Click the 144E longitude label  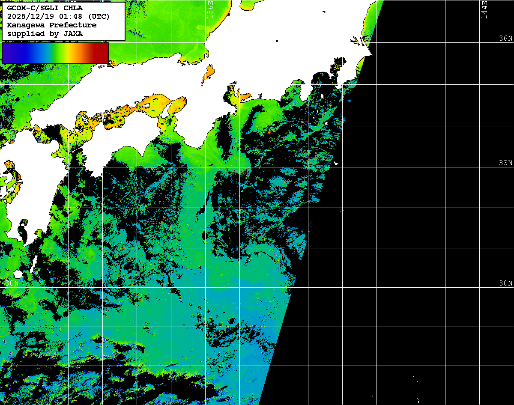click(x=484, y=9)
